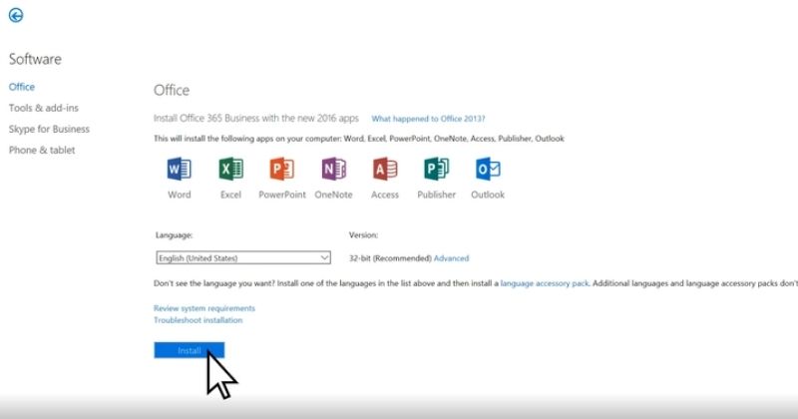Click the Advanced version link
798x419 pixels.
[452, 258]
